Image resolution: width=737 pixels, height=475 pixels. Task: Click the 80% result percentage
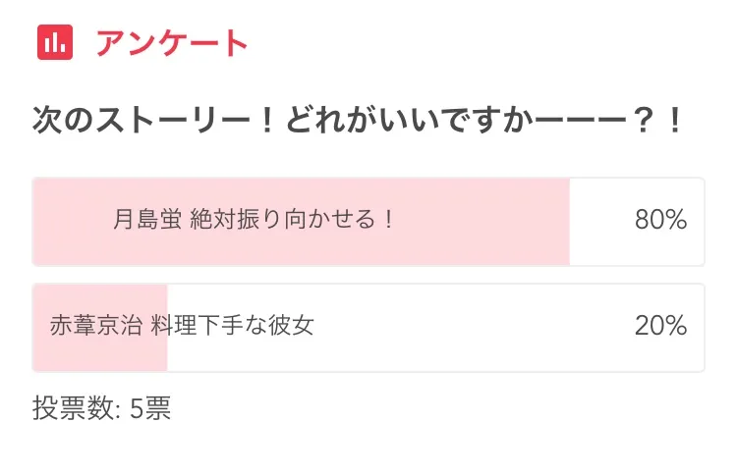click(x=660, y=221)
